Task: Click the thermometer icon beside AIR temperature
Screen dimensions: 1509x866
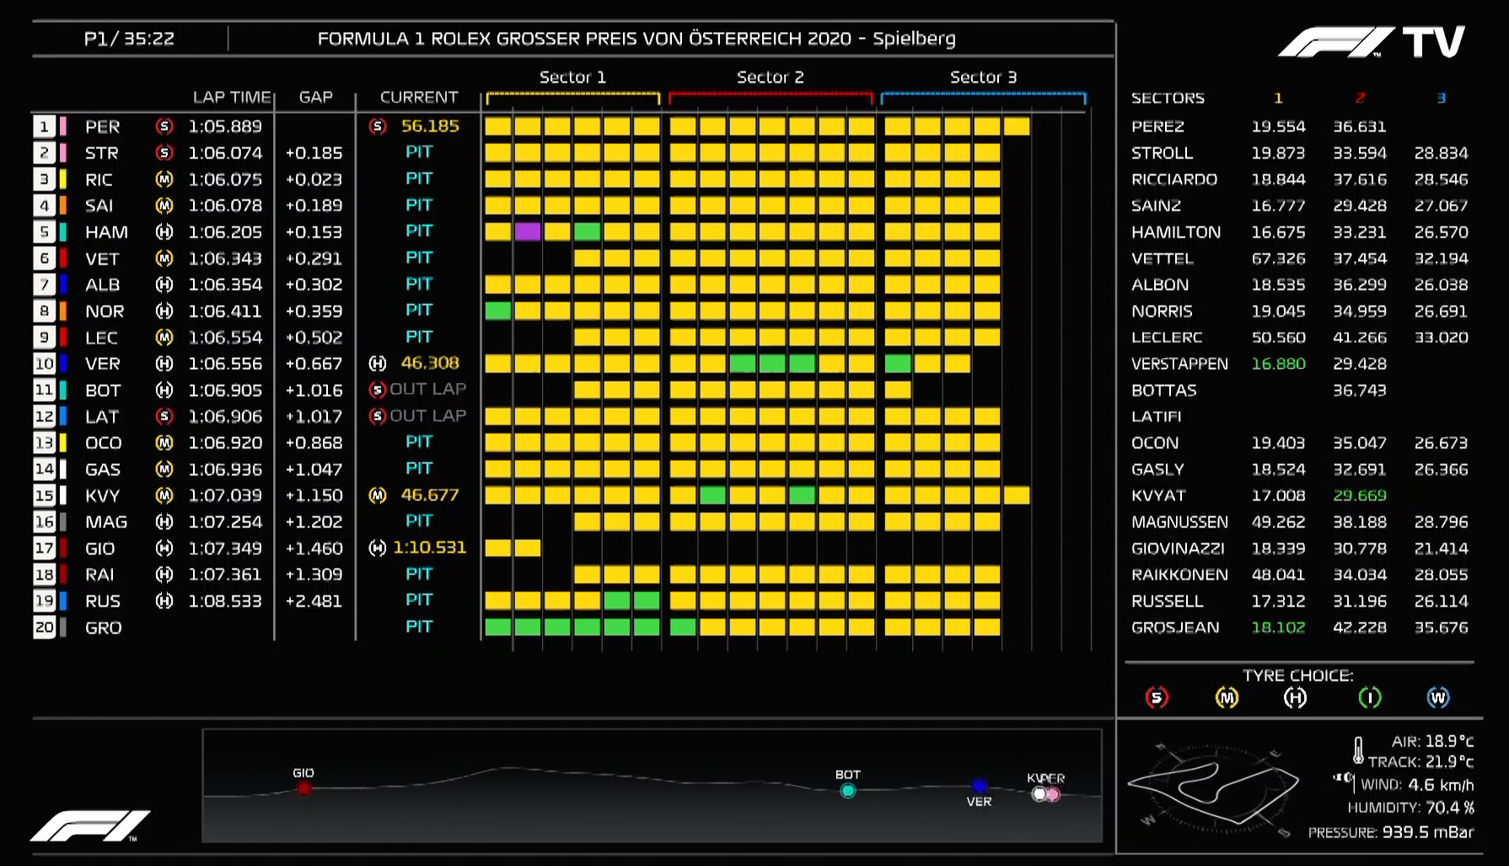Action: point(1358,749)
